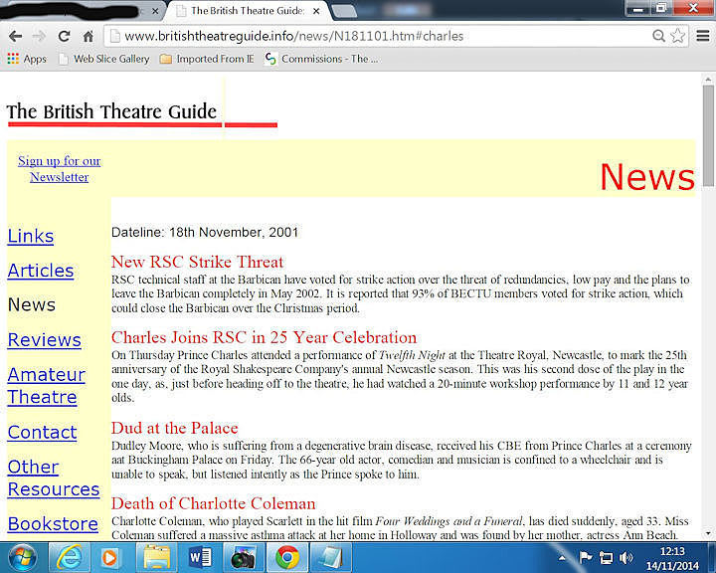The height and width of the screenshot is (573, 716).
Task: Click the Dud at the Palace headline
Action: tap(174, 428)
